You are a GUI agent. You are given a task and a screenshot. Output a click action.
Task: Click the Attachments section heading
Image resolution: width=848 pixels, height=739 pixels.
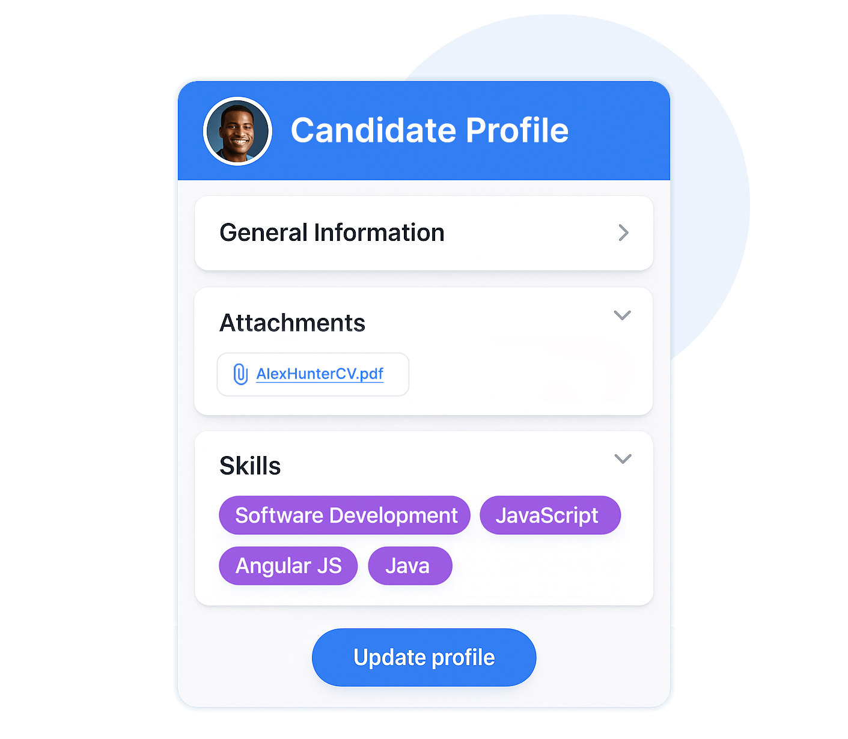coord(292,323)
